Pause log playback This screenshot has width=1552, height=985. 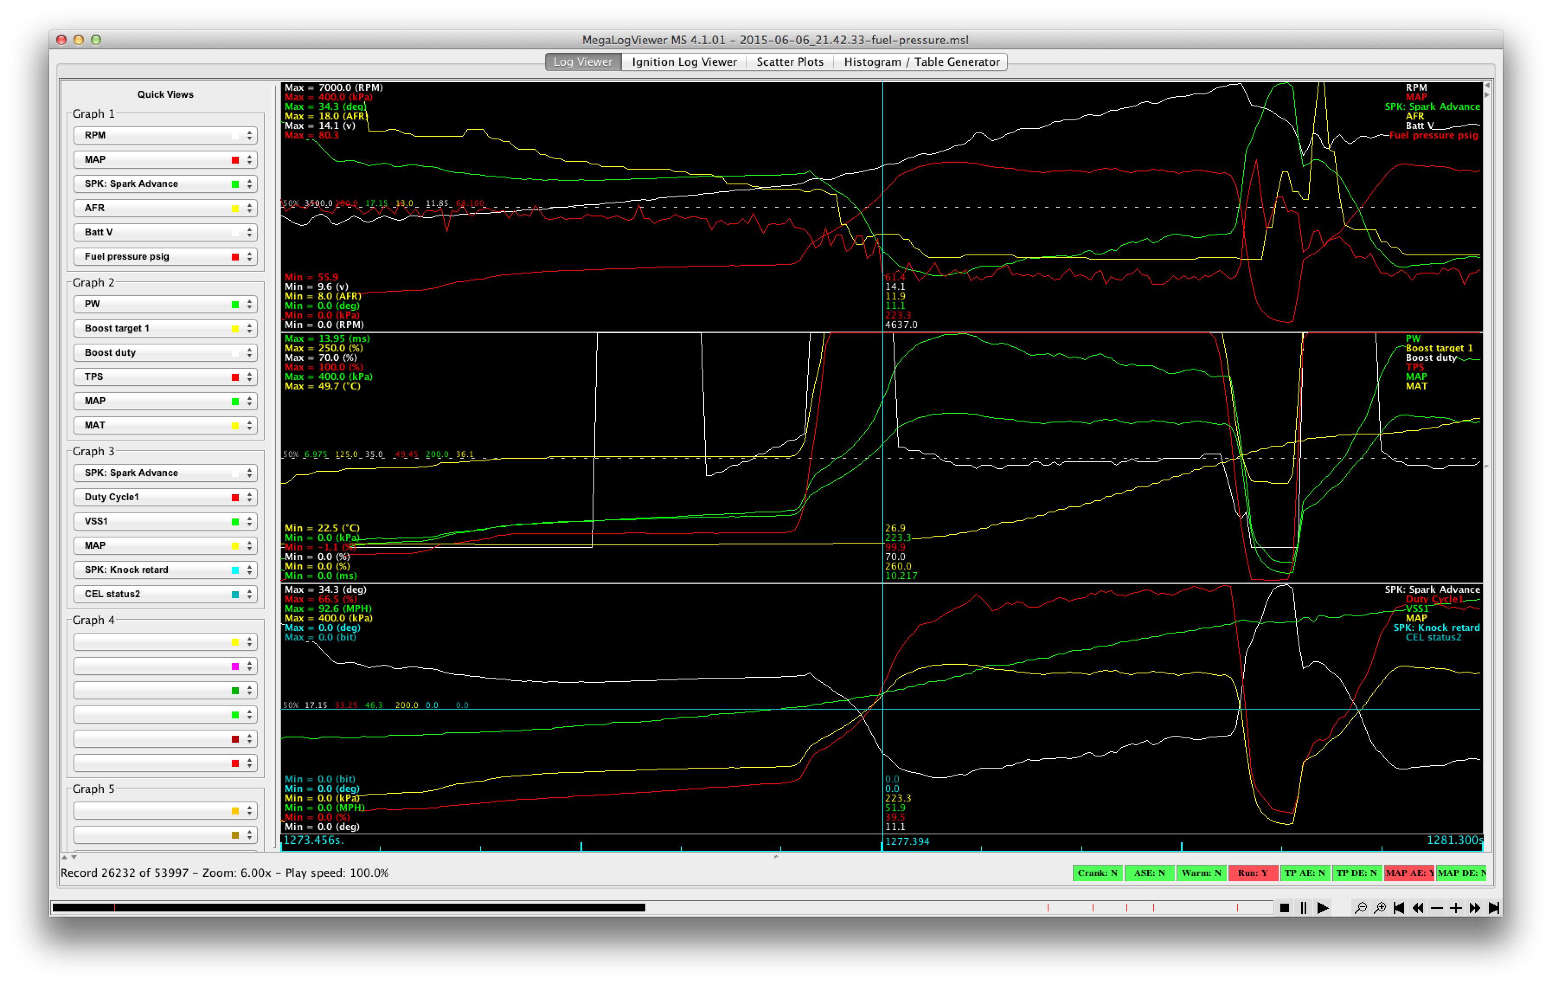click(x=1303, y=908)
